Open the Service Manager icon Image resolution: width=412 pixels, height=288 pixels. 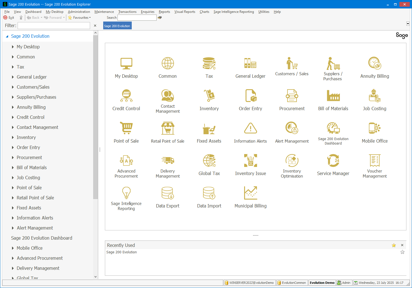[333, 161]
